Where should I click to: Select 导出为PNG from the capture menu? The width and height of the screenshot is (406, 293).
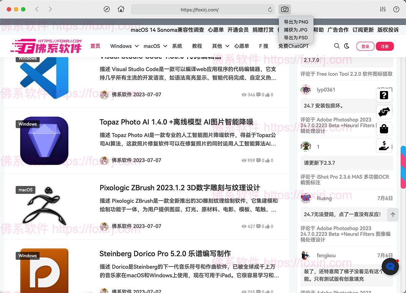pos(296,22)
